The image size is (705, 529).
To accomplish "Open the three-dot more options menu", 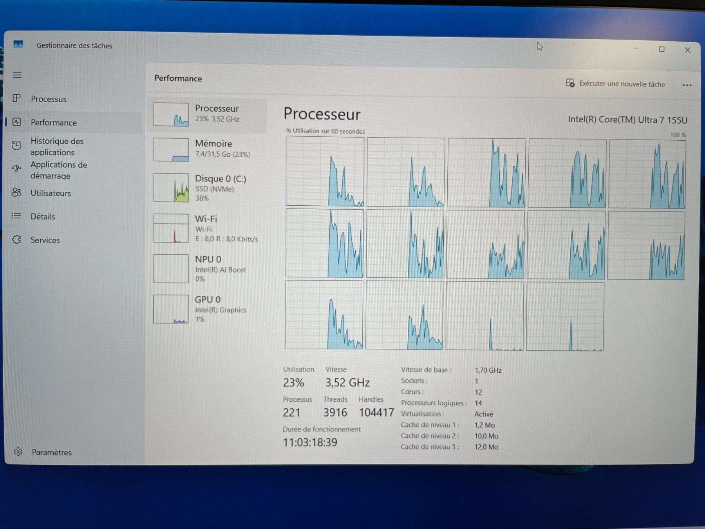I will pyautogui.click(x=687, y=85).
